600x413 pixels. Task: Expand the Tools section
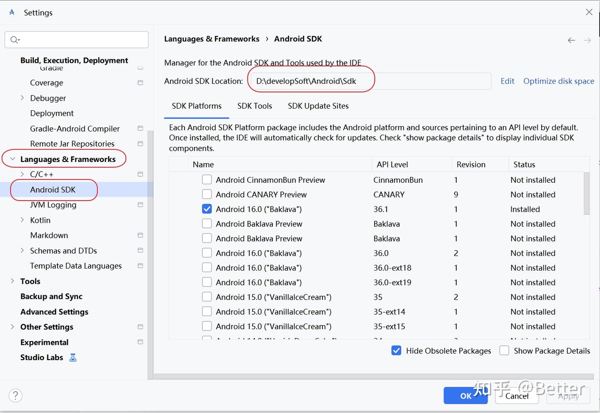(x=12, y=281)
